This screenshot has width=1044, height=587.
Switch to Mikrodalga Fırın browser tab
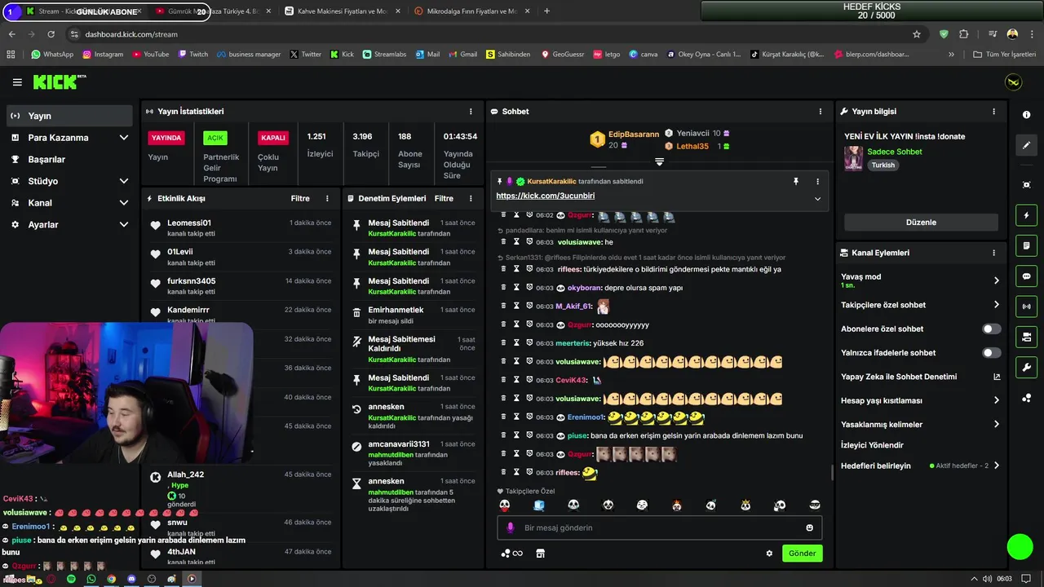click(470, 11)
